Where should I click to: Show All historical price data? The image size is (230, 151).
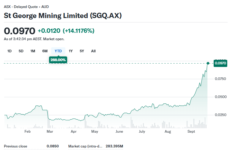[93, 51]
